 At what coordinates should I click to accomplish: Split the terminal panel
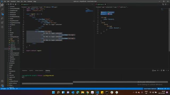click(x=161, y=70)
